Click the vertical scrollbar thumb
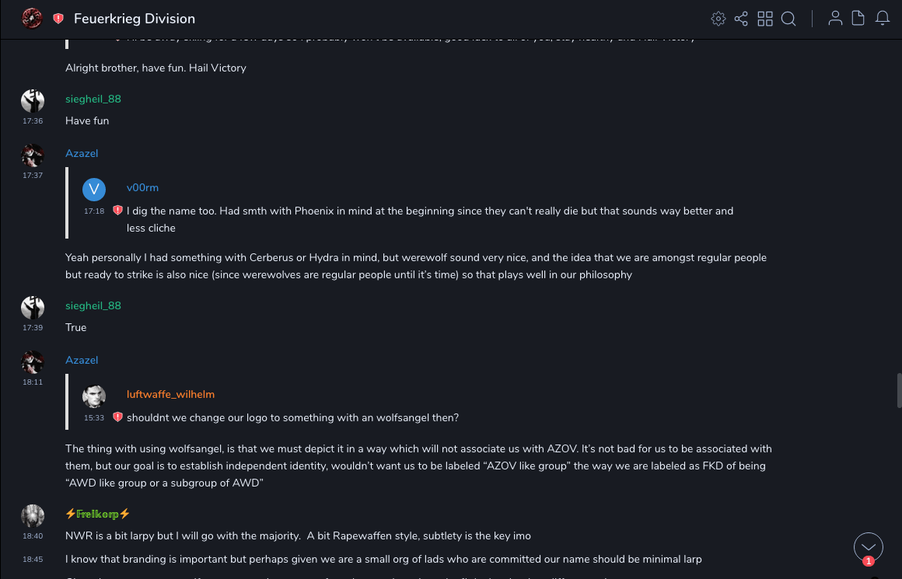The height and width of the screenshot is (579, 902). pos(898,390)
